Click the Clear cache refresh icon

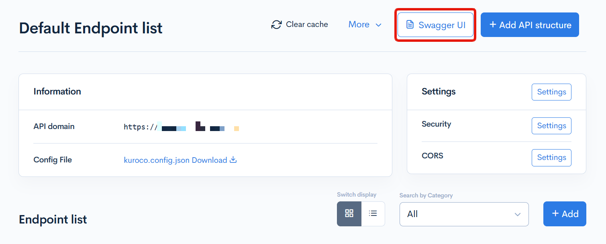coord(276,25)
